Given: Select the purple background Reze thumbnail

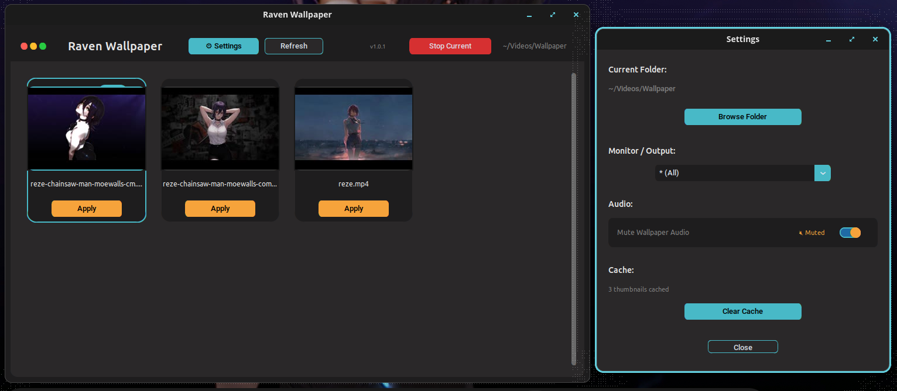Looking at the screenshot, I should point(87,129).
